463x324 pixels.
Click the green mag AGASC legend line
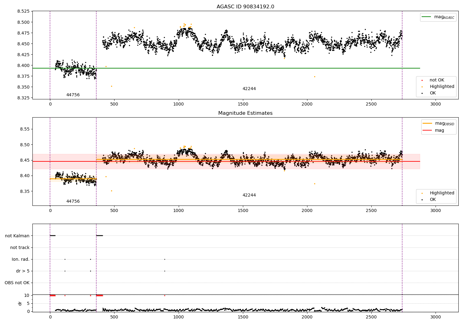pos(427,17)
